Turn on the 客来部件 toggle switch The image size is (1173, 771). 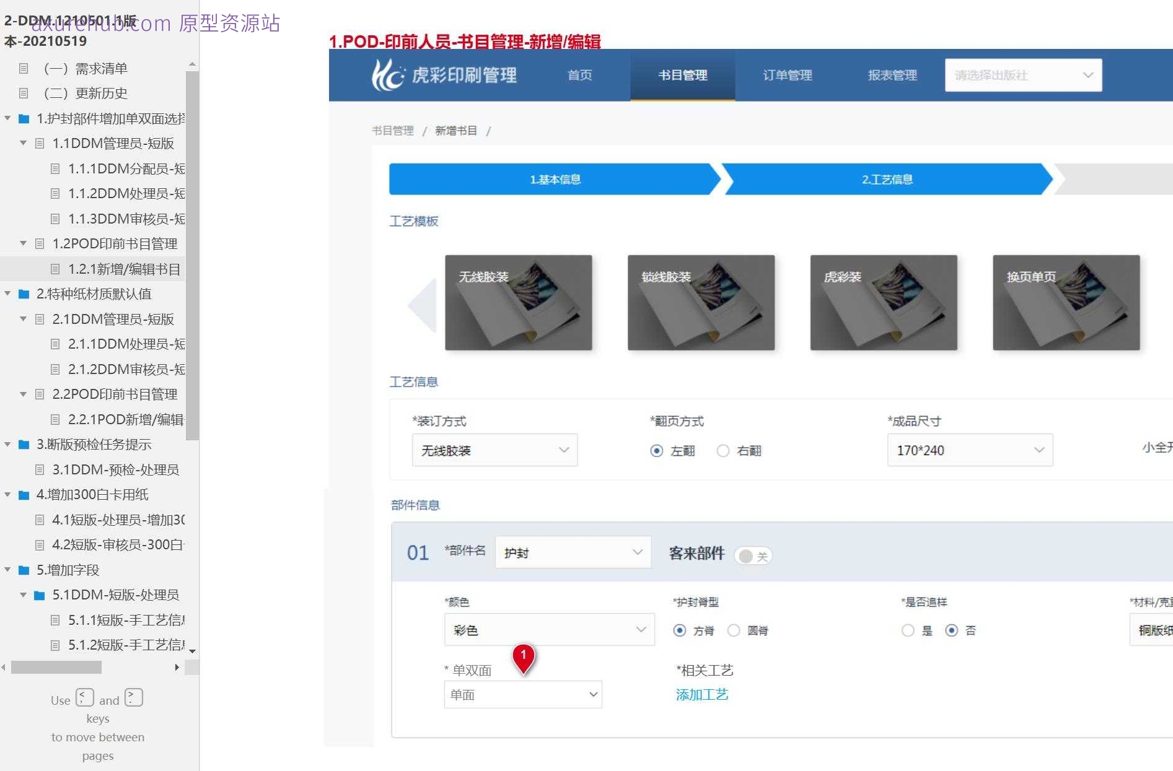coord(753,556)
